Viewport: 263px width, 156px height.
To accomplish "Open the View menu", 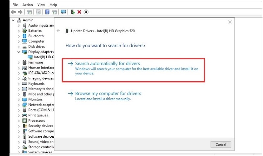I will click(x=41, y=5).
